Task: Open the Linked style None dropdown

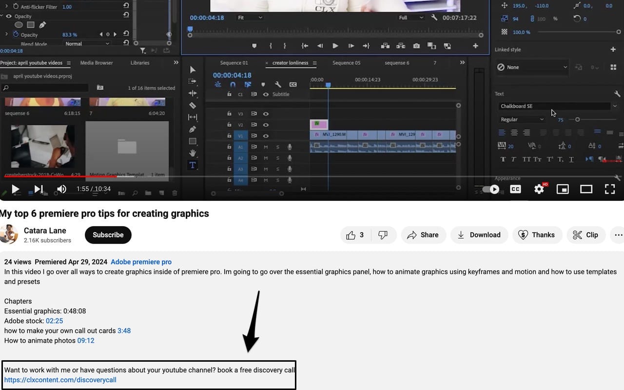Action: pos(532,67)
